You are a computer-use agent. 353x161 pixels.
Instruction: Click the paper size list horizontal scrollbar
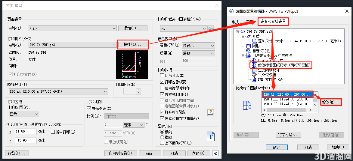pos(287,110)
